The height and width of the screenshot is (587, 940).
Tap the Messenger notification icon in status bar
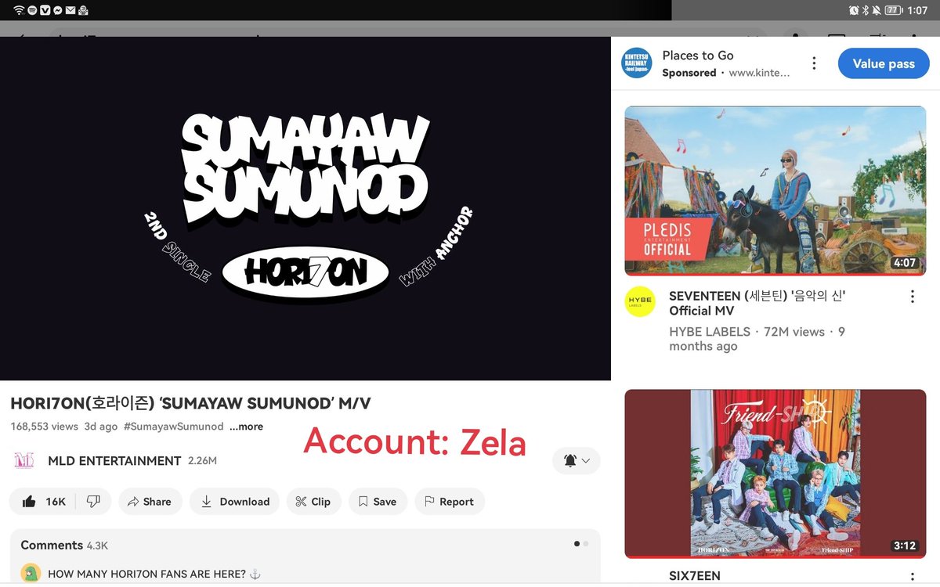(x=57, y=10)
